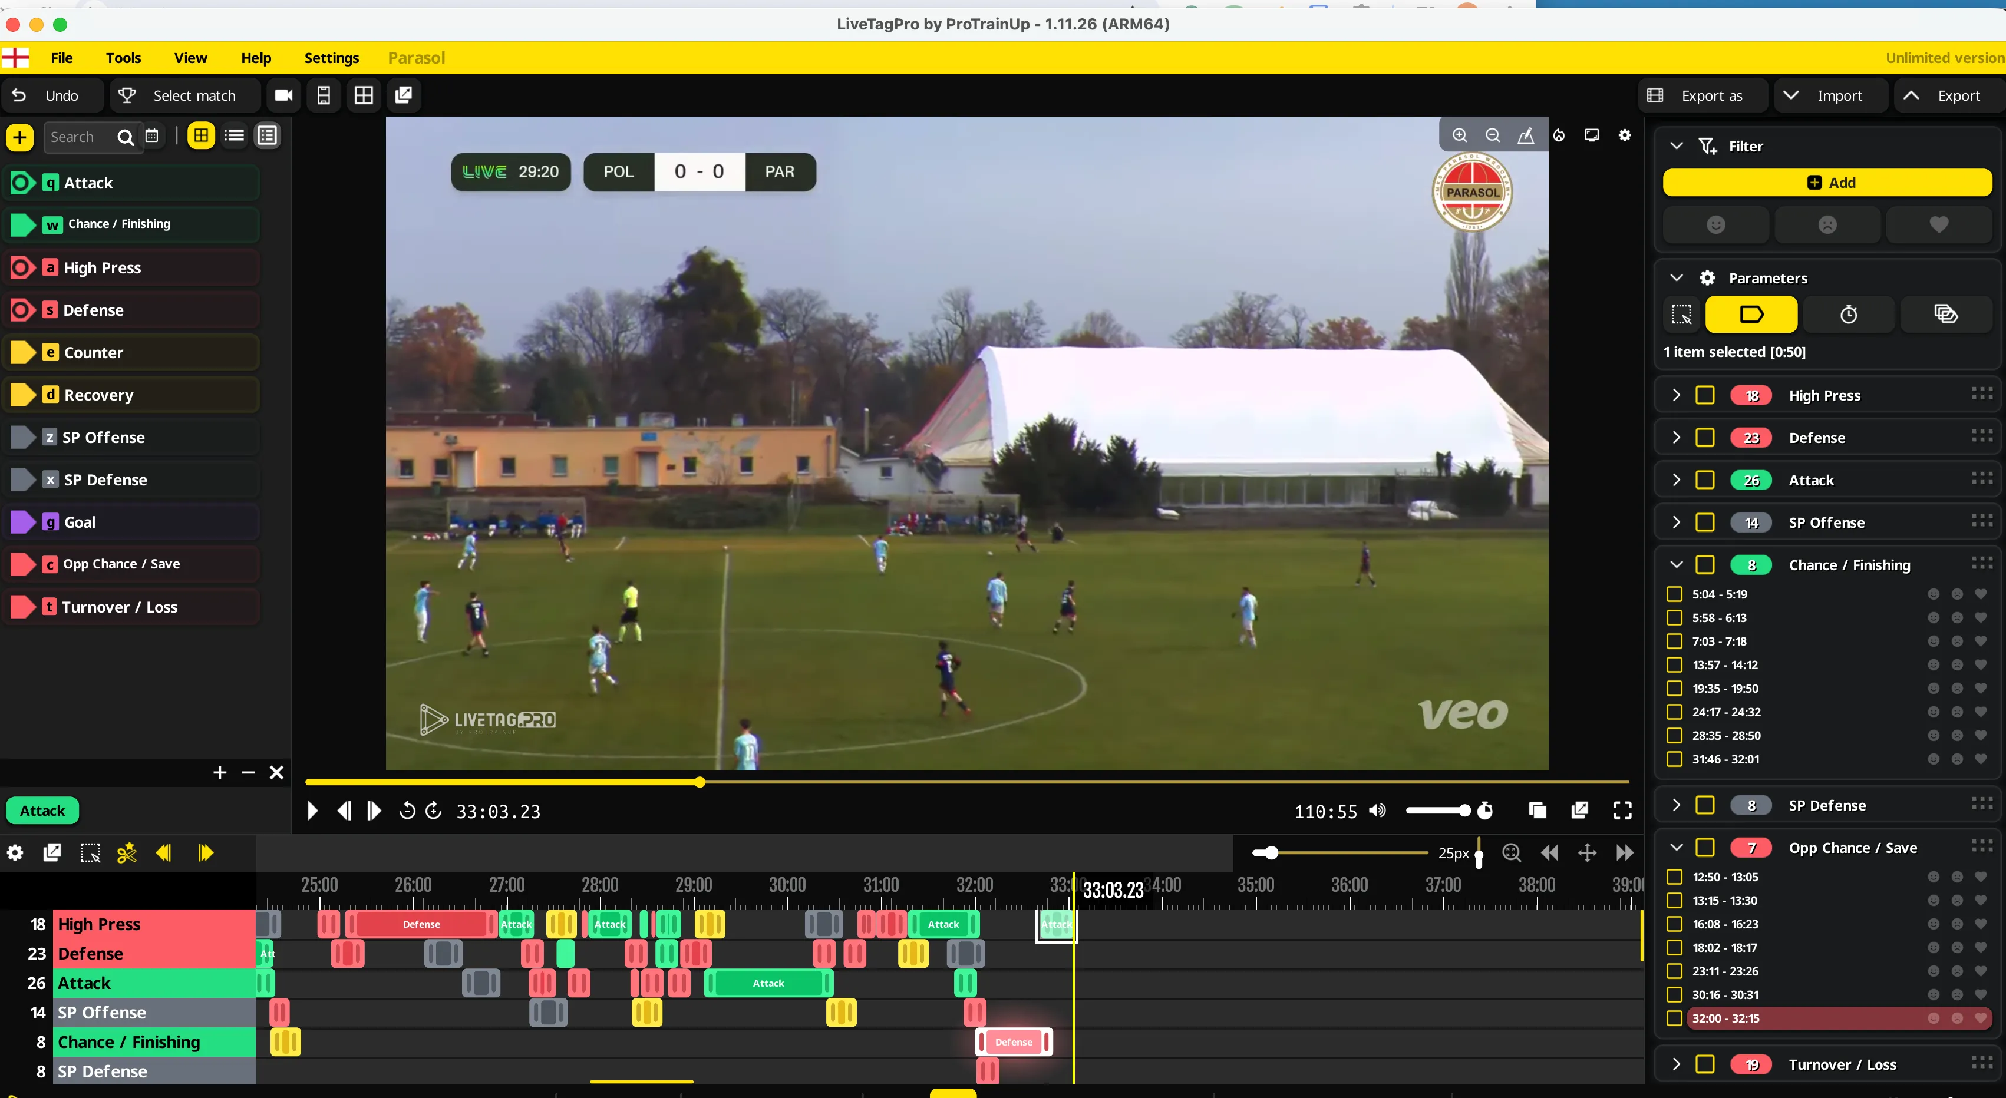Expand the Turnover / Loss group
Image resolution: width=2006 pixels, height=1098 pixels.
[x=1677, y=1064]
